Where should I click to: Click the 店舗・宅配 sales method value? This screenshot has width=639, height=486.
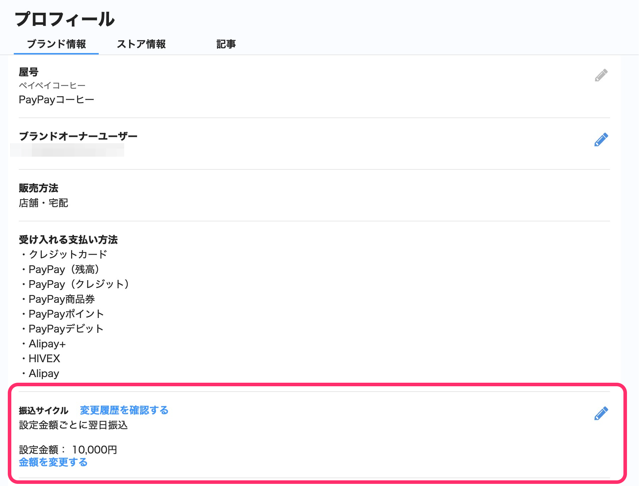pos(43,203)
